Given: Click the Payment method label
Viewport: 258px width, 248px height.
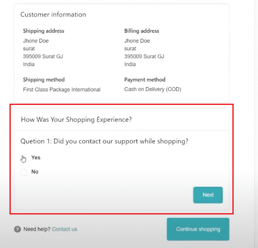Looking at the screenshot, I should tap(145, 80).
